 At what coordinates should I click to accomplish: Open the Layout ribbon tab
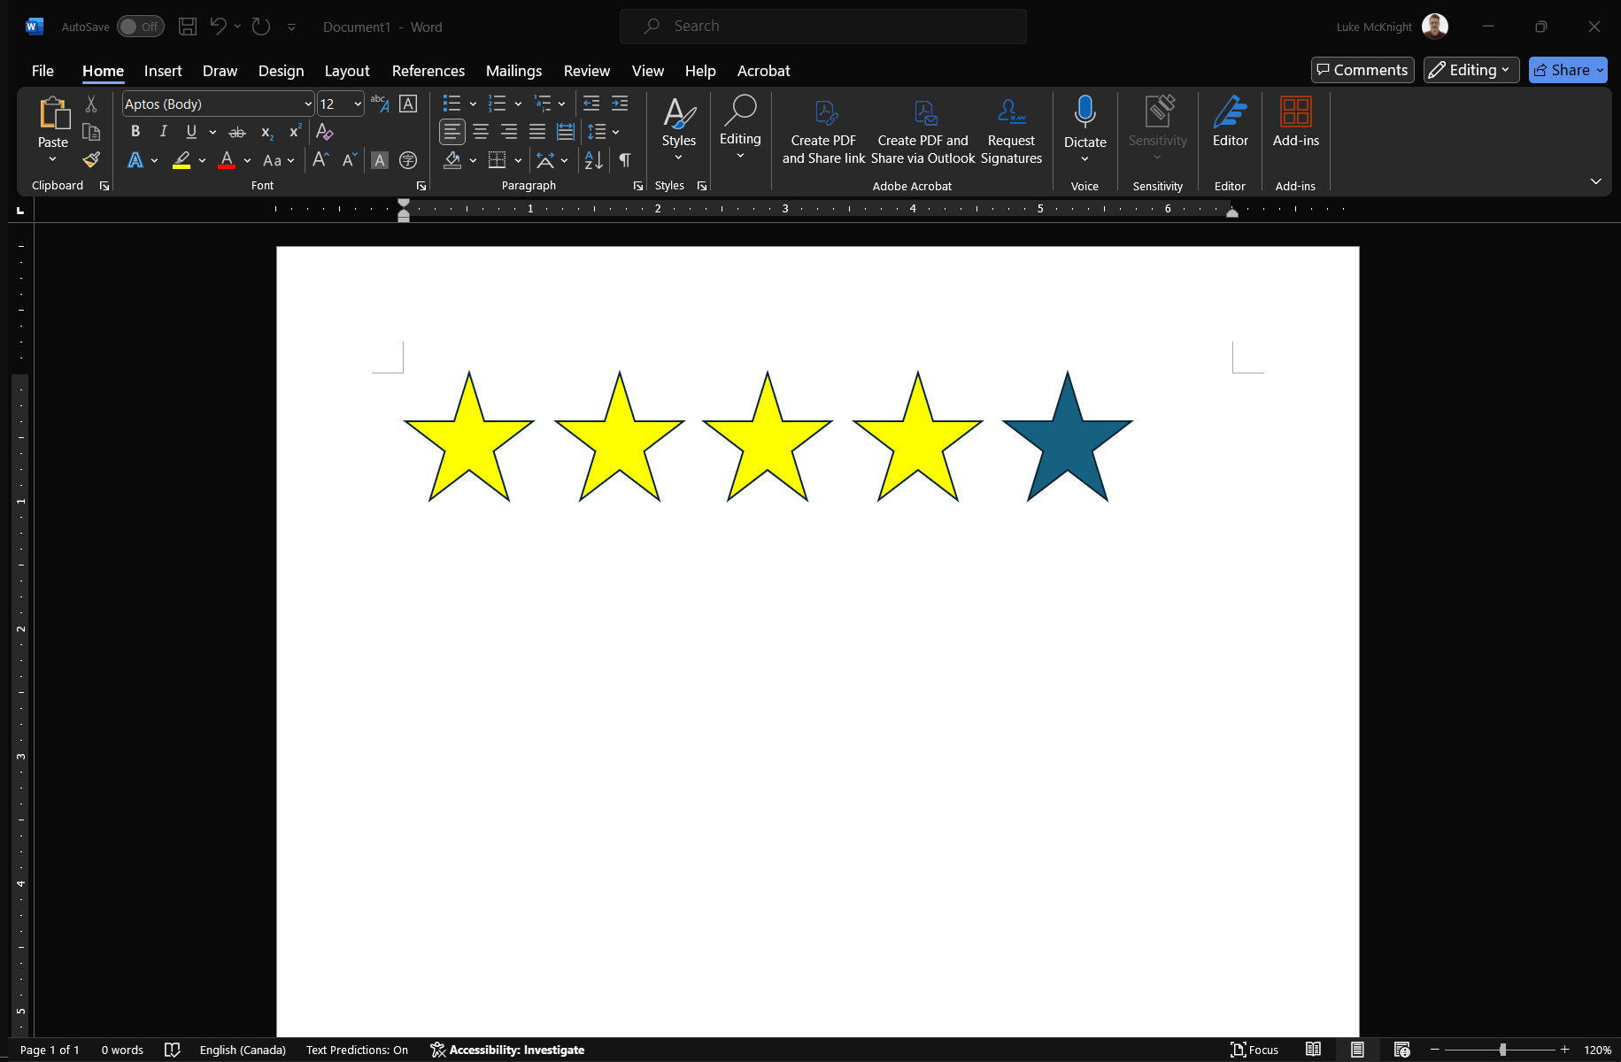tap(346, 71)
